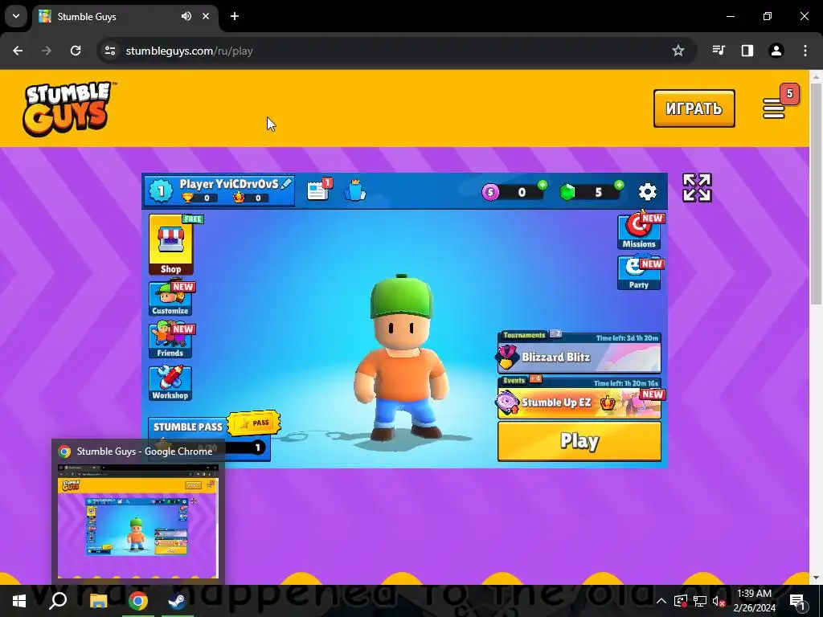Screen dimensions: 823x617
Task: Click the Play button in game
Action: (579, 441)
